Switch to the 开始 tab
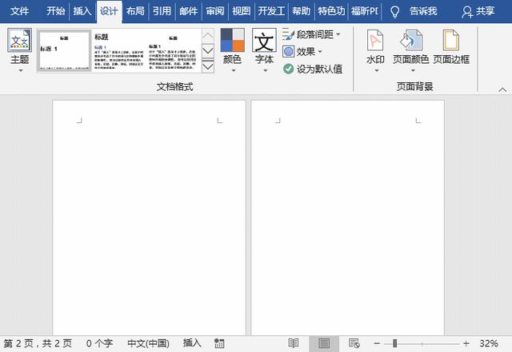The width and height of the screenshot is (512, 352). point(56,11)
